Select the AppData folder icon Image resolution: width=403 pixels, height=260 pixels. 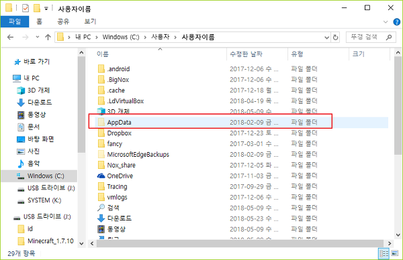click(101, 123)
